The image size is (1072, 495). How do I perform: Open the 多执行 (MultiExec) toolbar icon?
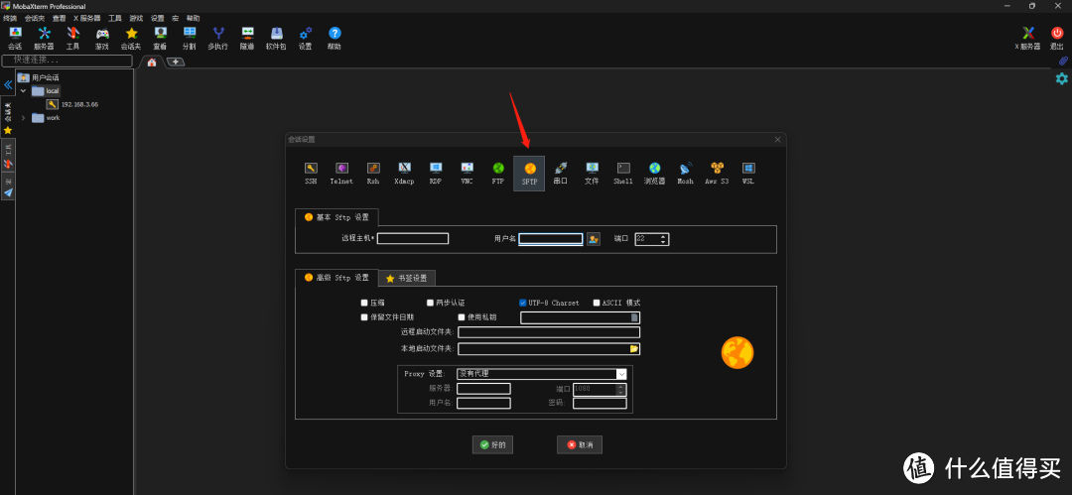click(x=218, y=39)
